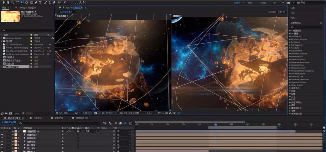
Task: Expand layer 1 properties triangle
Action: tap(13, 131)
